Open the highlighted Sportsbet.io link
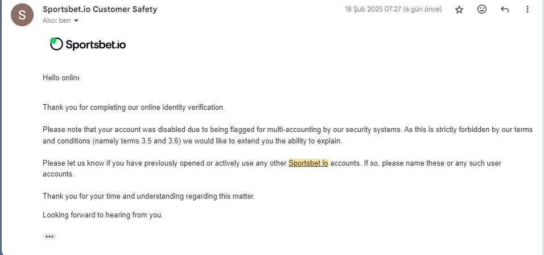Viewport: 544px width, 255px height. pyautogui.click(x=308, y=163)
